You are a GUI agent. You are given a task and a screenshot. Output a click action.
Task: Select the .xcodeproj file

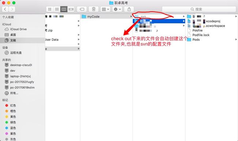pyautogui.click(x=212, y=21)
